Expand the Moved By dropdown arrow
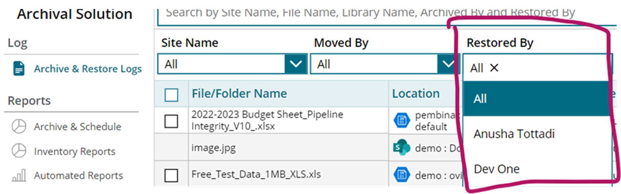Viewport: 621px width, 194px height. (x=448, y=64)
